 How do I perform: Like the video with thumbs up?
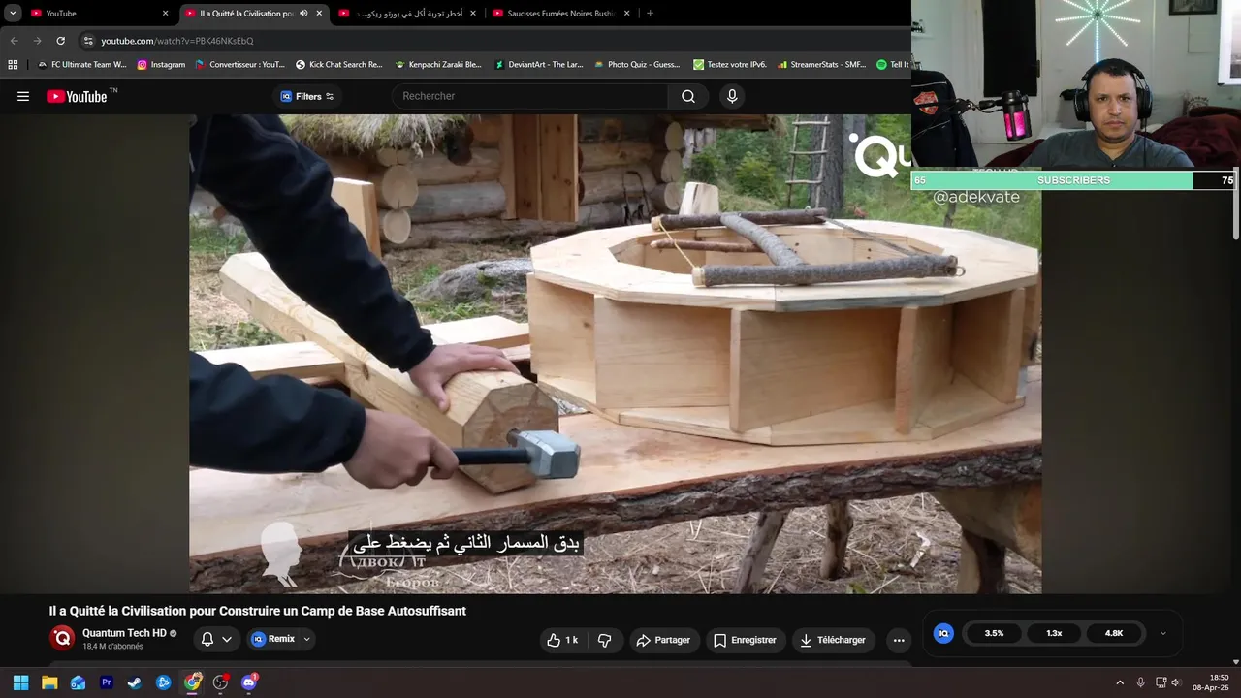point(562,640)
